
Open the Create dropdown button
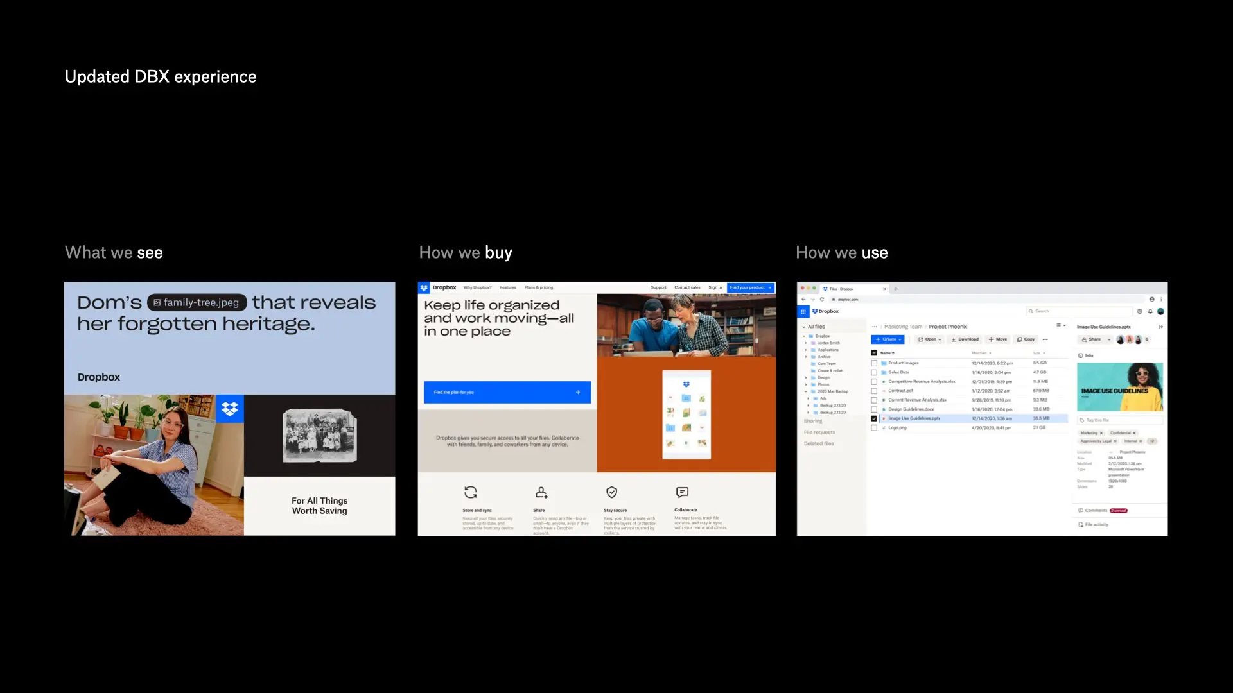coord(888,339)
